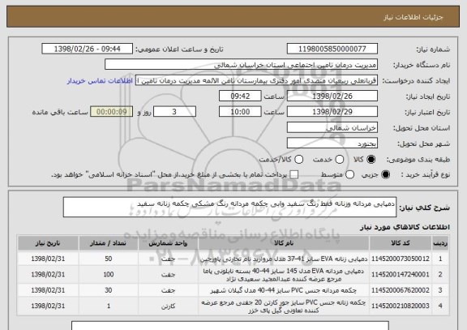Open the اطلاعات تماس خریدار link
This screenshot has height=330, width=467.
point(100,81)
